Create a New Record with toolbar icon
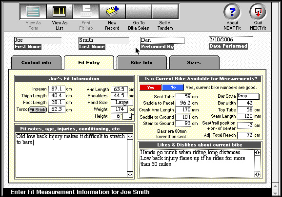The image size is (282, 197). coord(112,12)
